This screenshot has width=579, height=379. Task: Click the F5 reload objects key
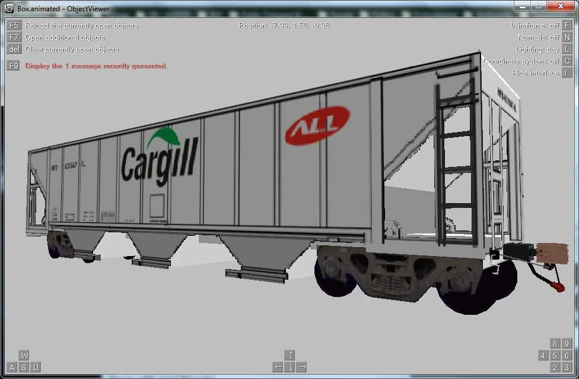point(13,26)
